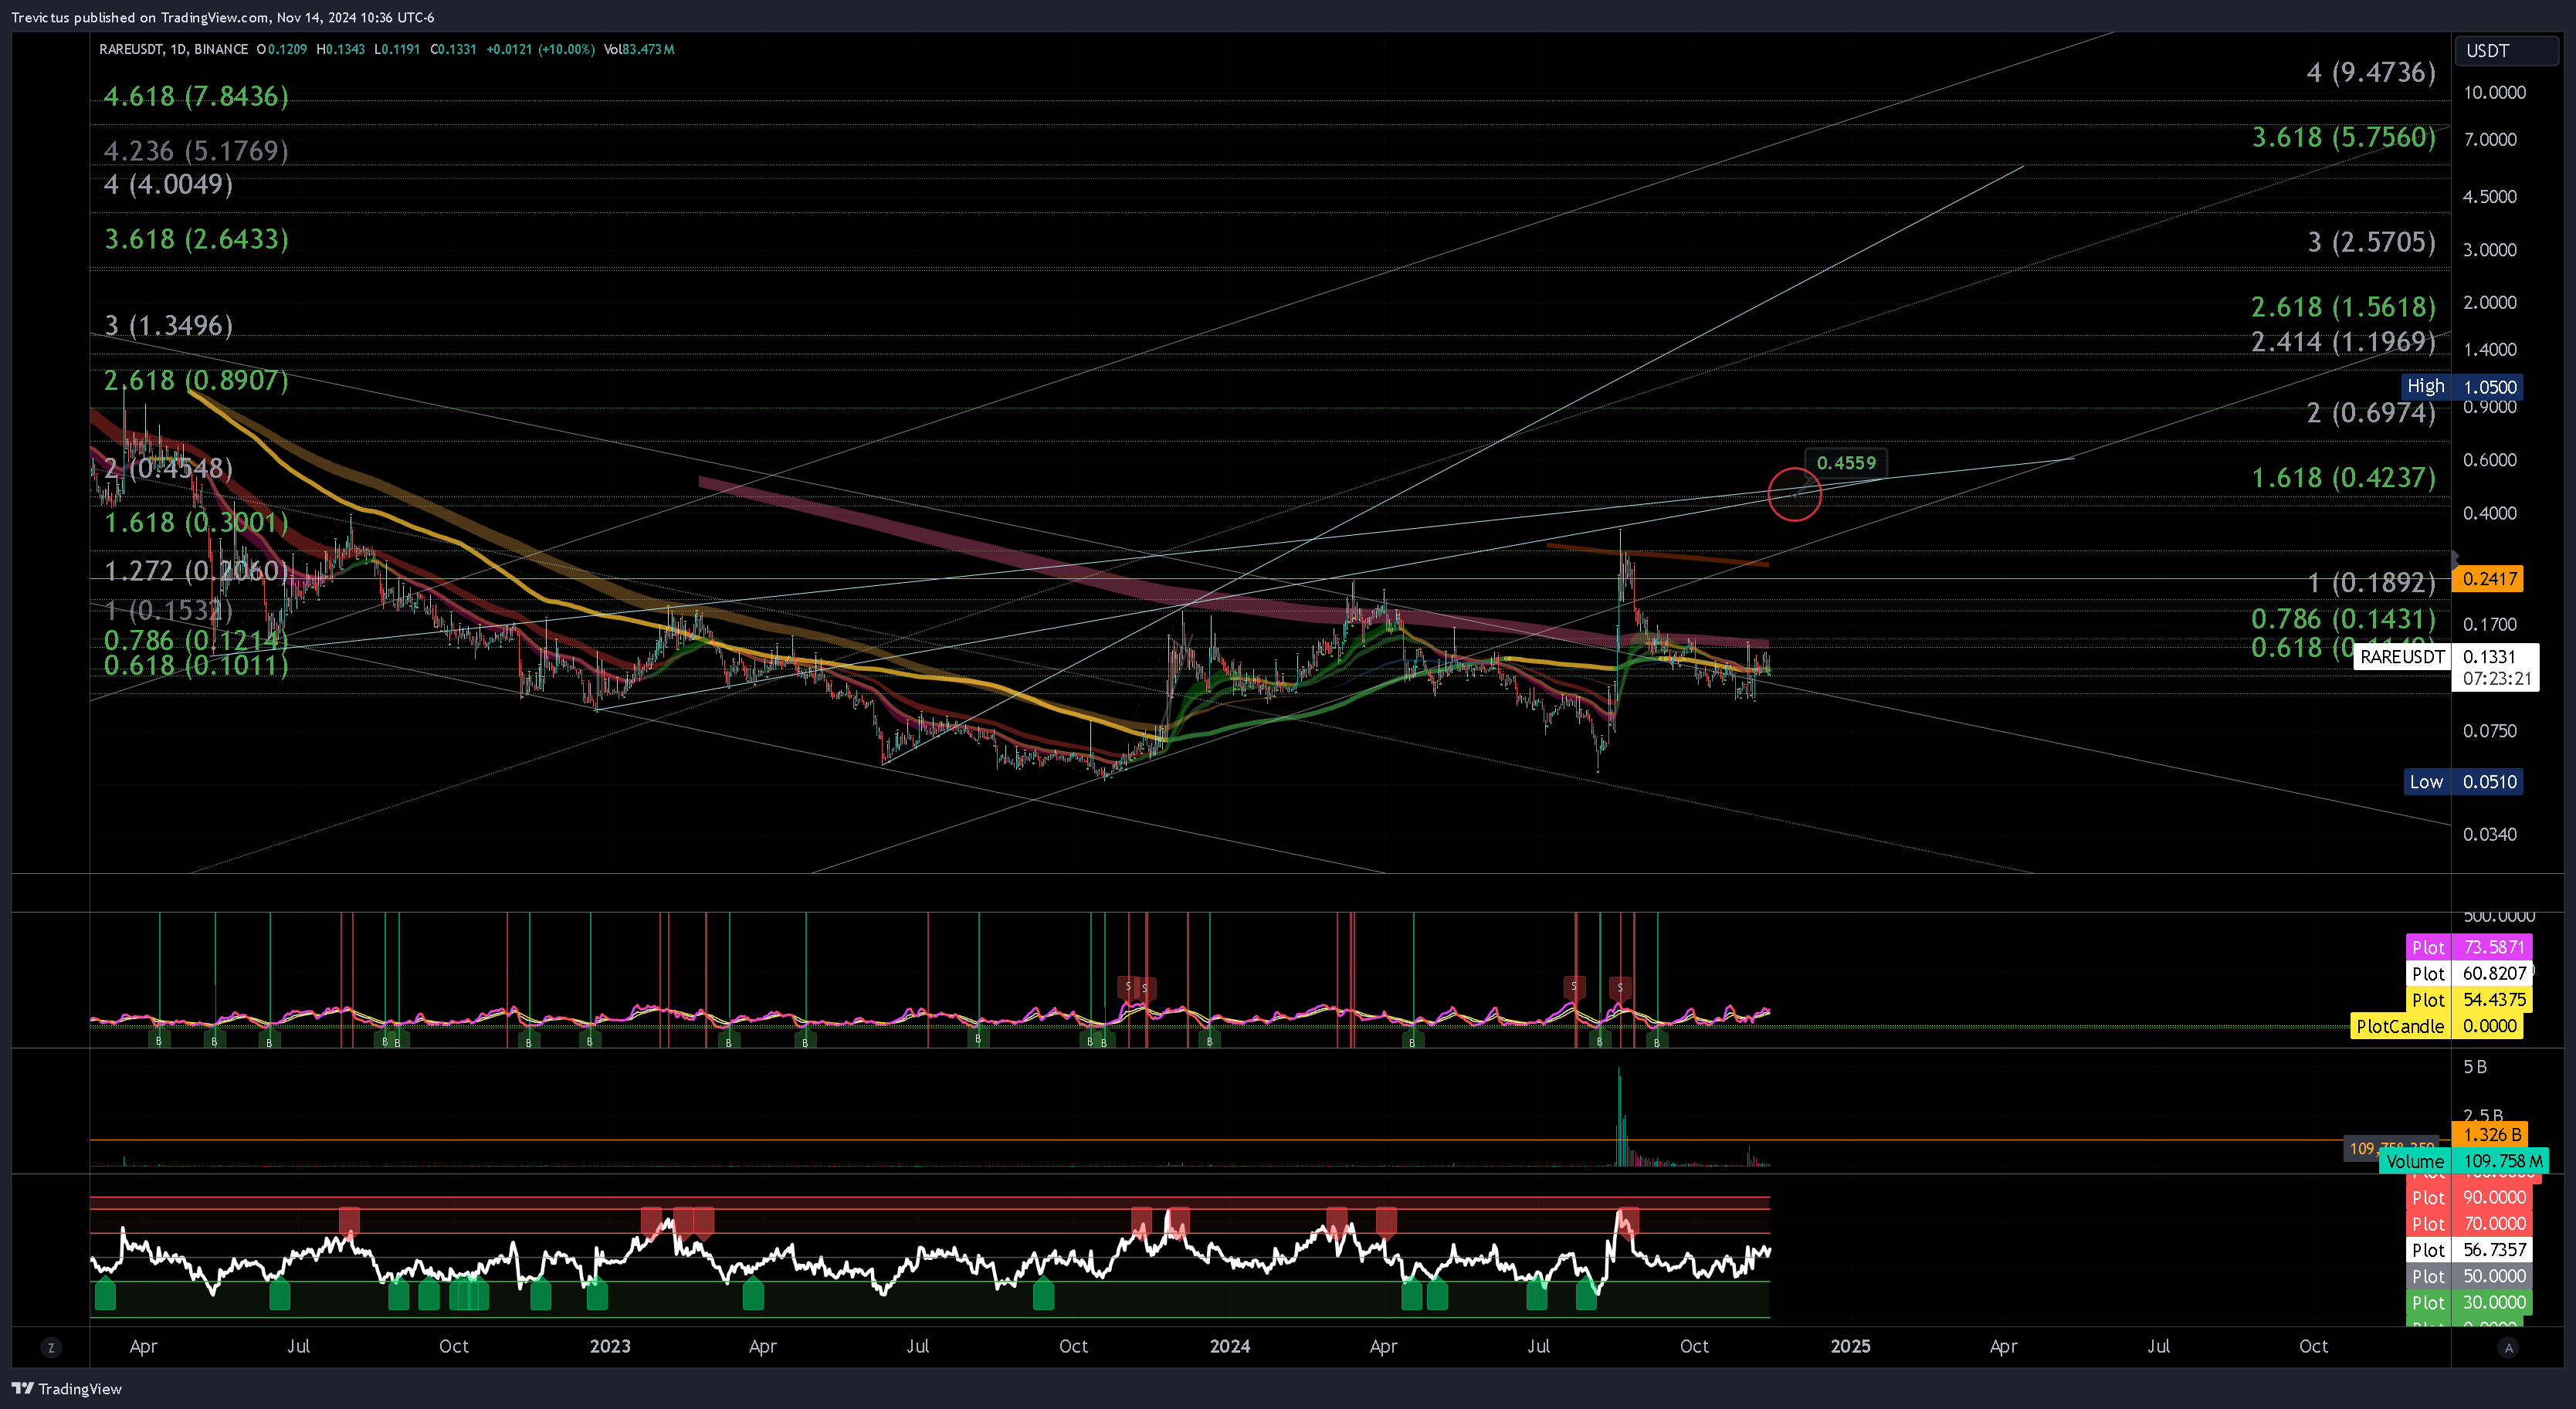Click the Trevictus published on TradingView.com header
Image resolution: width=2576 pixels, height=1409 pixels.
pyautogui.click(x=222, y=17)
